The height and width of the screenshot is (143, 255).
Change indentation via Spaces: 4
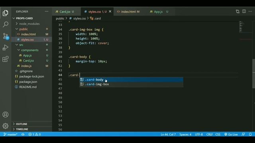[x=185, y=134]
